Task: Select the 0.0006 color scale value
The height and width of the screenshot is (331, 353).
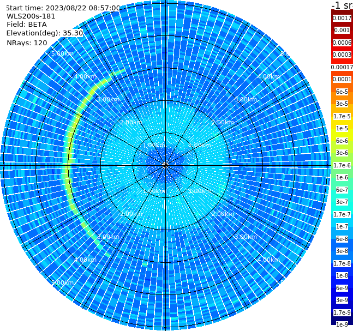Action: tap(342, 43)
